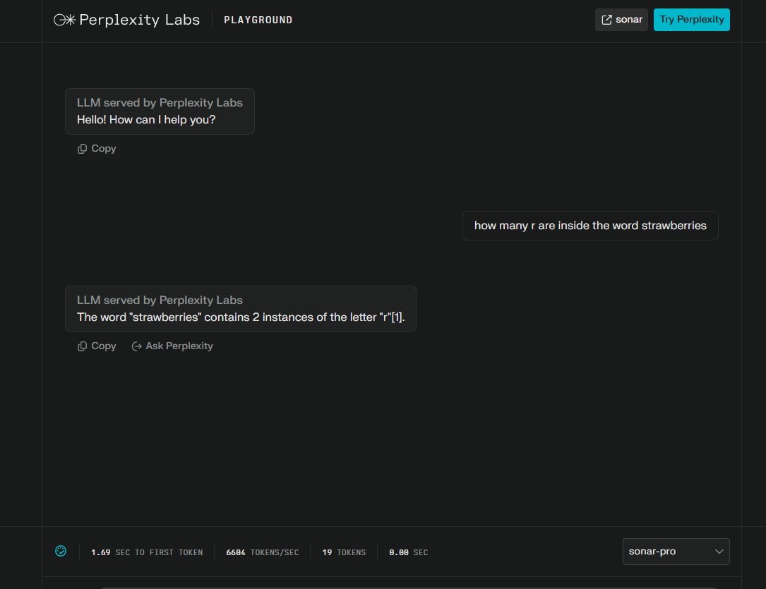Click the '6604 TOKENS/SEC' stat
Image resolution: width=766 pixels, height=589 pixels.
[263, 552]
